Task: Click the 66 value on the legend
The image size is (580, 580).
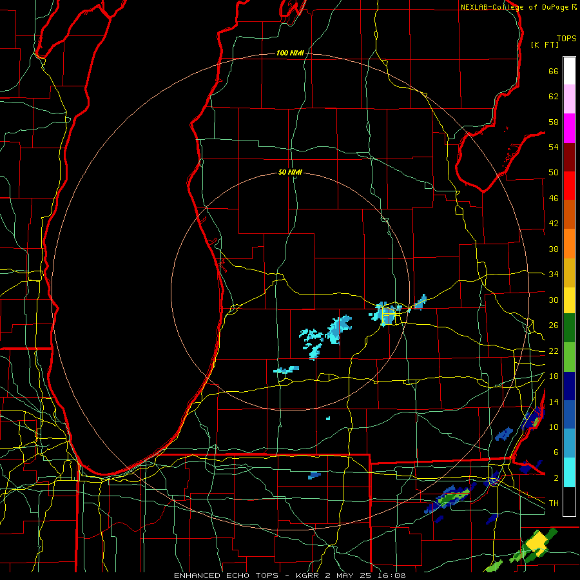Action: [x=554, y=71]
